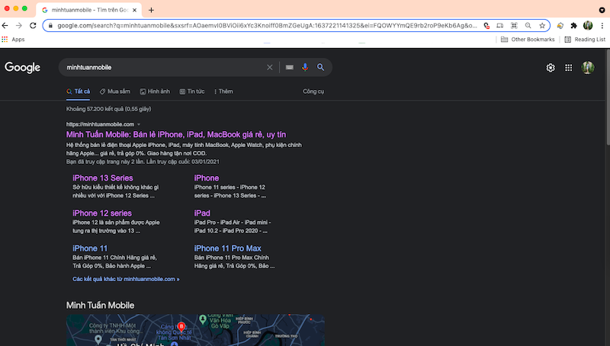Open the iPhone sitelink

[206, 178]
